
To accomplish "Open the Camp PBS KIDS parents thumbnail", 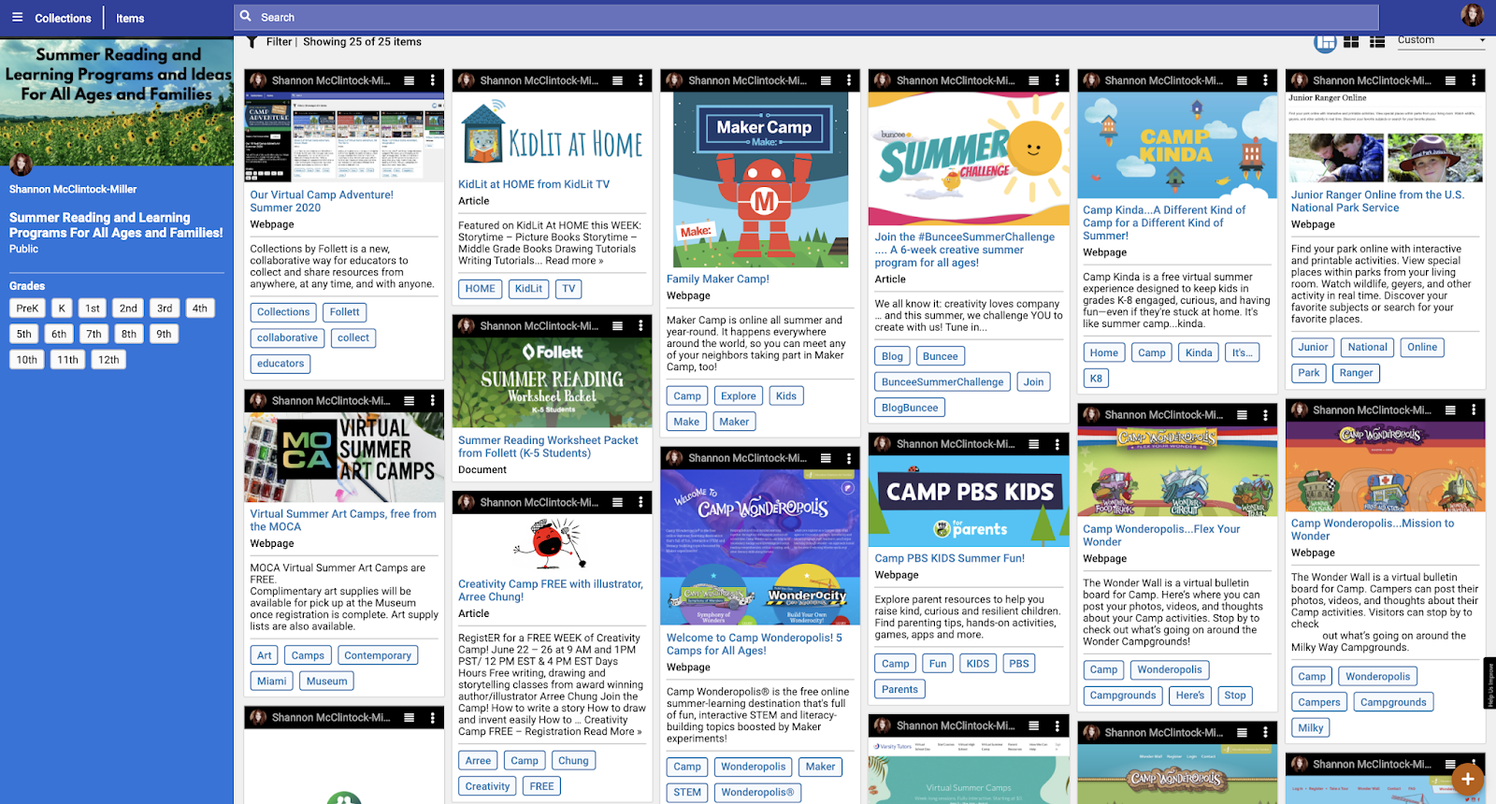I will point(969,501).
